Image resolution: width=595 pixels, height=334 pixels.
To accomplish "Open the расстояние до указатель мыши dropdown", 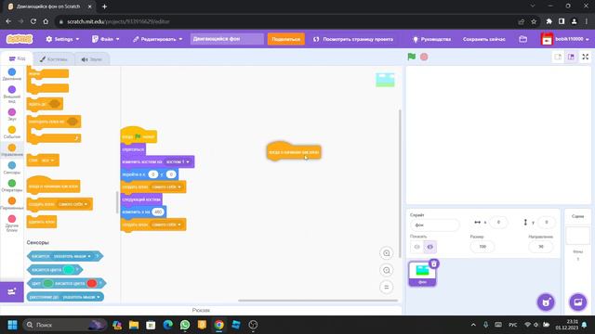I will pos(81,297).
